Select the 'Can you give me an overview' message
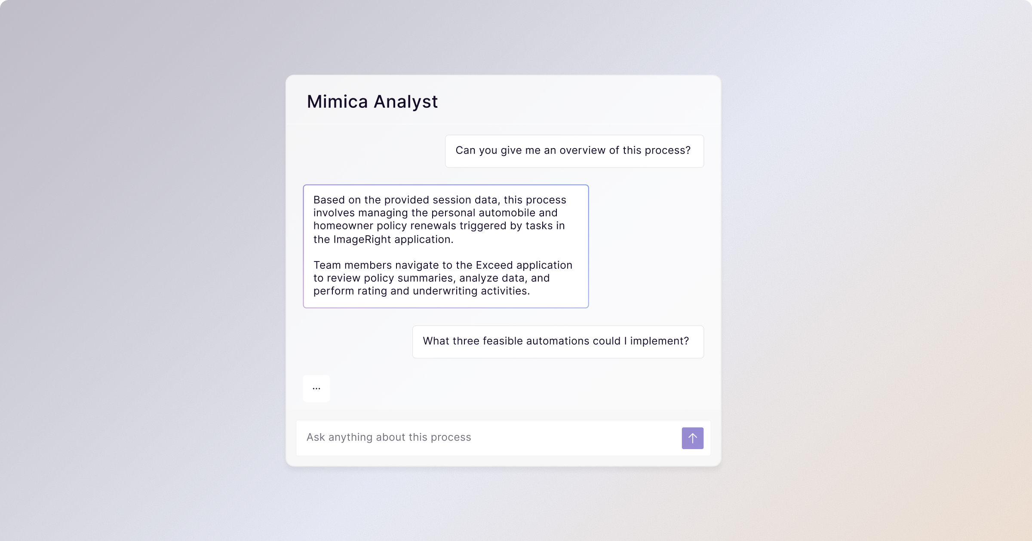The height and width of the screenshot is (541, 1032). pos(574,151)
